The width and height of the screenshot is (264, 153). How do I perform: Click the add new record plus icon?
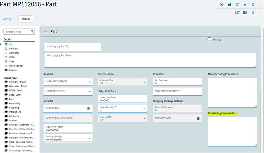222,5
